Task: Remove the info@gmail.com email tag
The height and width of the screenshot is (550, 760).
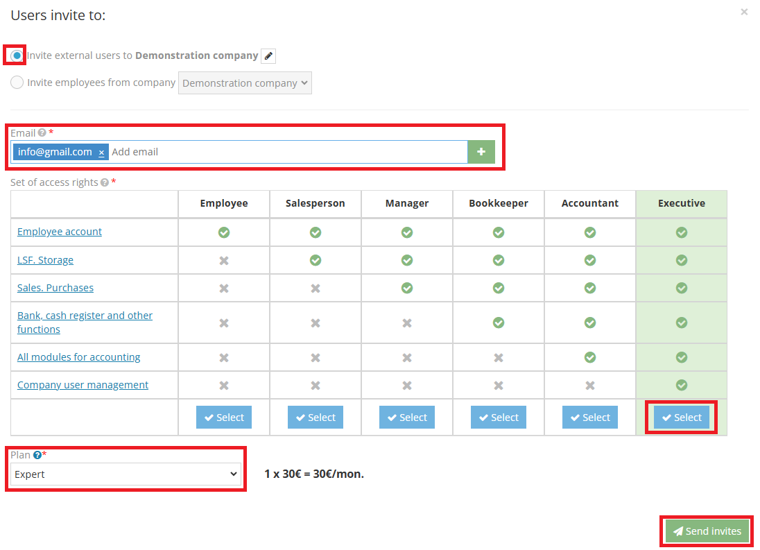Action: coord(102,151)
